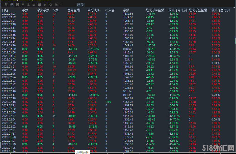Click the 余额 column header
This screenshot has height=154, width=236.
[126, 10]
